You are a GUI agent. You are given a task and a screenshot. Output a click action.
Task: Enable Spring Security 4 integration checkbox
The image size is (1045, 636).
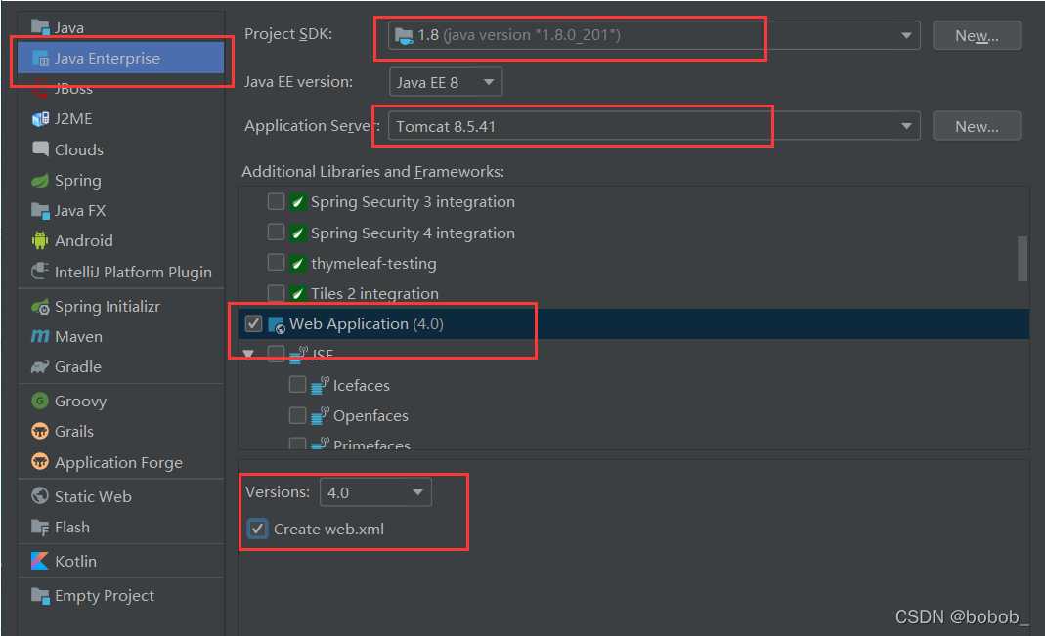tap(276, 232)
